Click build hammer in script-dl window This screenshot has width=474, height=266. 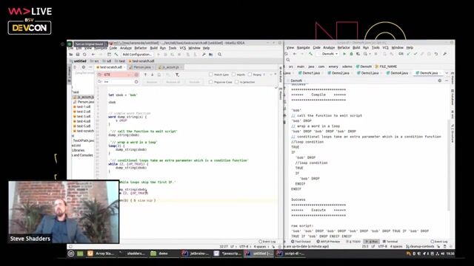[310, 54]
